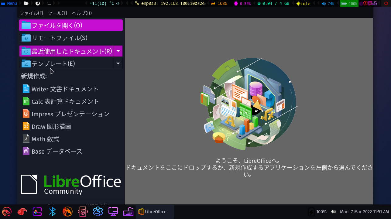Click the temperature weather indicator
This screenshot has height=219, width=391.
point(105,4)
